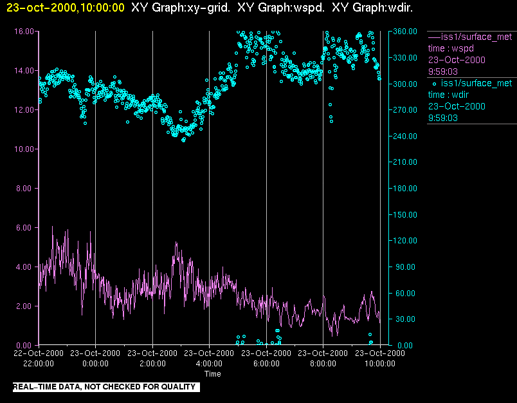The width and height of the screenshot is (517, 403).
Task: Click the 9:59:03 timestamp under wspd legend
Action: (443, 71)
